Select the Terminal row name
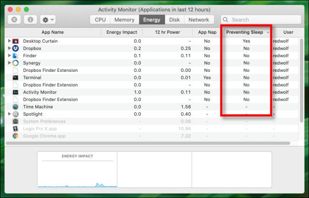The height and width of the screenshot is (198, 309). [x=32, y=78]
